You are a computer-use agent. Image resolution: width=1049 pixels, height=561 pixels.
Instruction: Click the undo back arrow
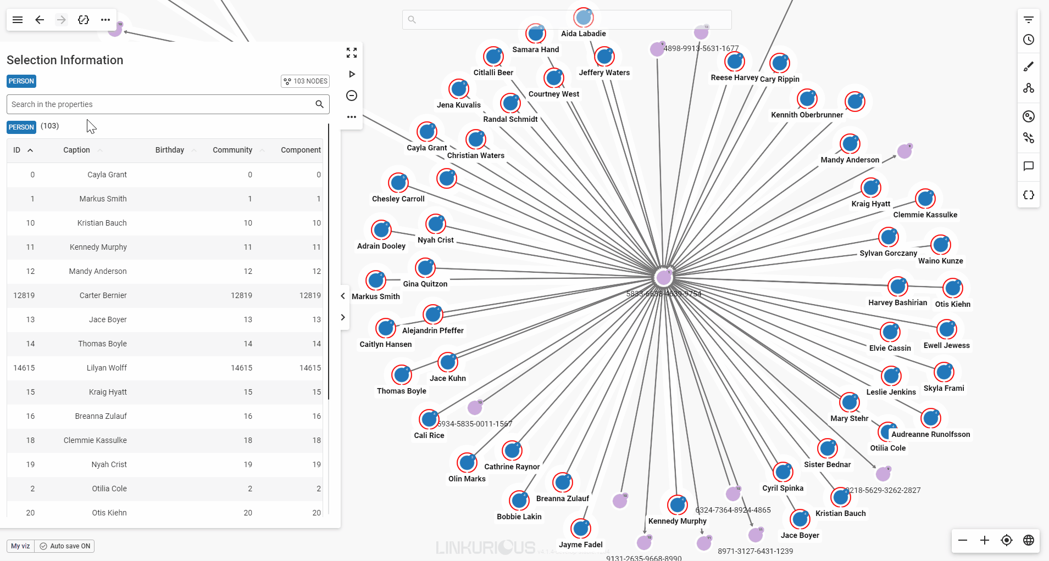[x=40, y=20]
